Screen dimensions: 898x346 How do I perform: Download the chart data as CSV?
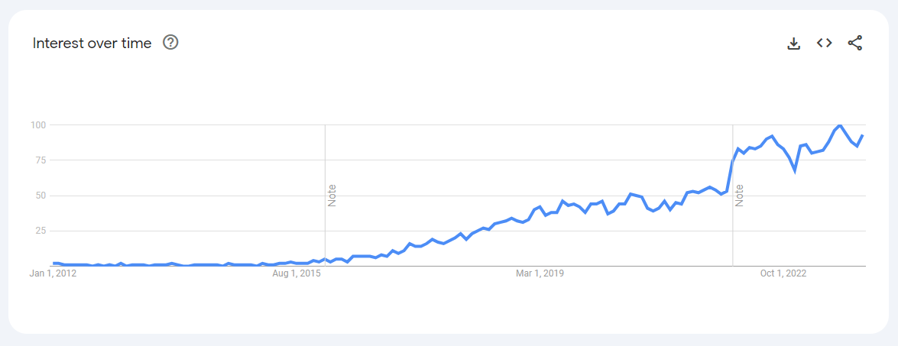794,44
